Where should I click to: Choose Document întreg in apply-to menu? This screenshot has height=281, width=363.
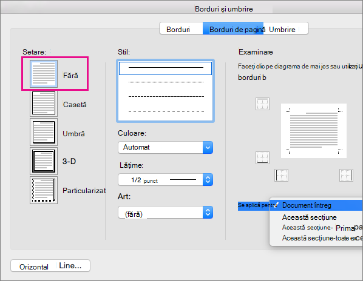point(316,205)
